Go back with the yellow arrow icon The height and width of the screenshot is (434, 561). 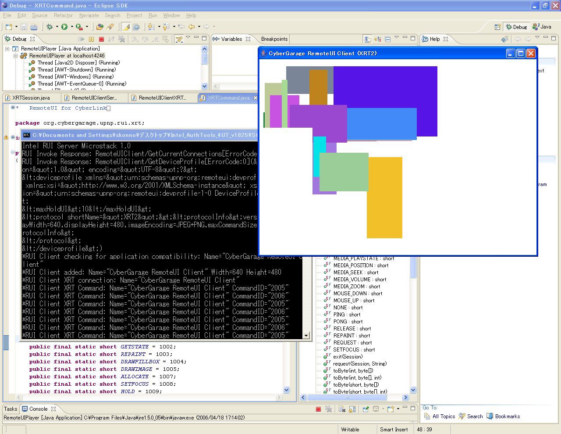192,27
